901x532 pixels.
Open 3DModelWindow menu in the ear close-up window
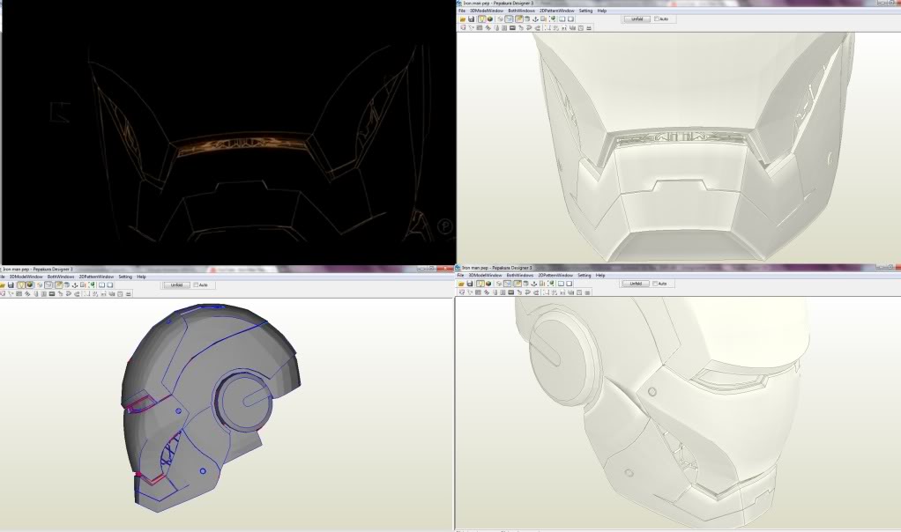pos(485,276)
